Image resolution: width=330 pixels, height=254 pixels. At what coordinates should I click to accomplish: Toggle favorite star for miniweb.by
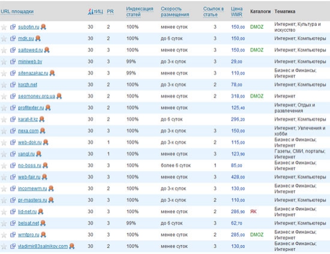pyautogui.click(x=4, y=62)
